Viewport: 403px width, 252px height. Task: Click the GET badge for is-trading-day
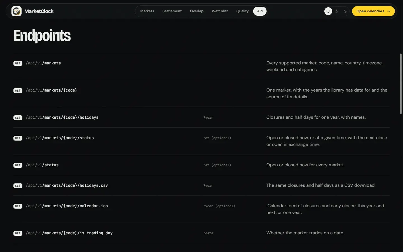tap(18, 234)
